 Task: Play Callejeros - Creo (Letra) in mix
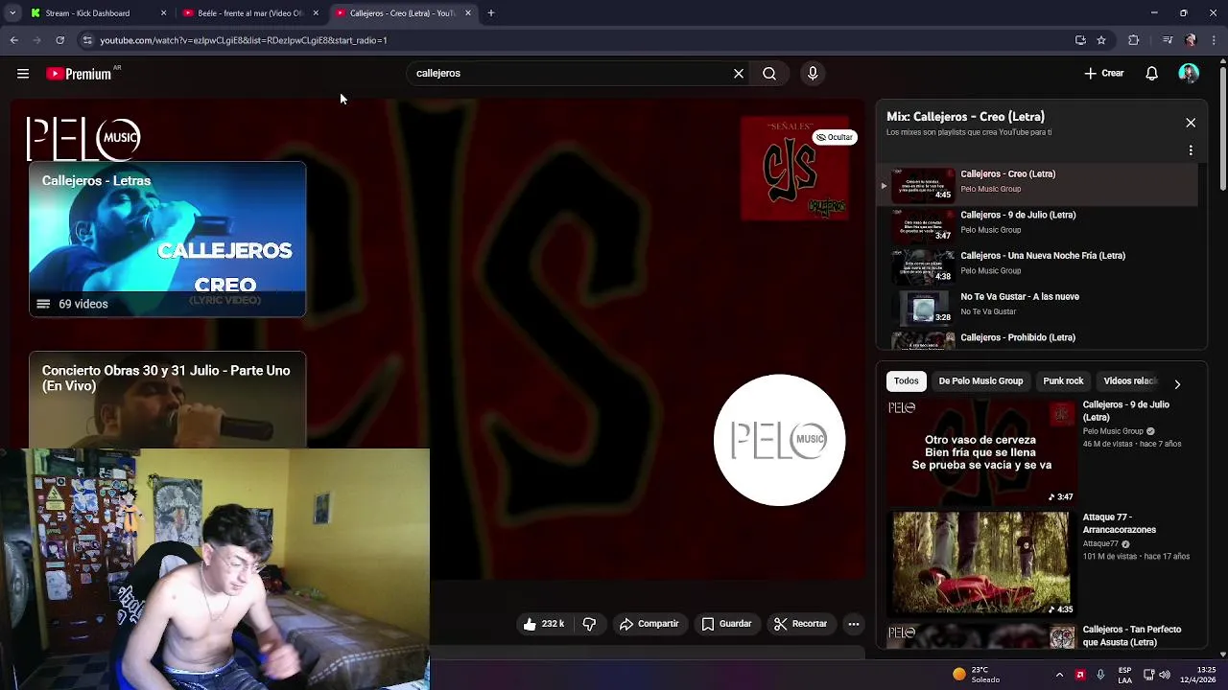pyautogui.click(x=1037, y=184)
